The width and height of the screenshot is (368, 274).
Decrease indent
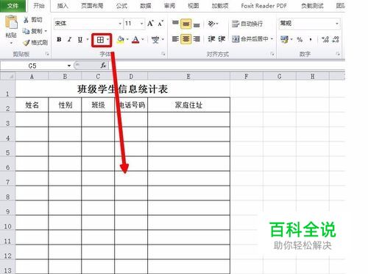(x=211, y=39)
